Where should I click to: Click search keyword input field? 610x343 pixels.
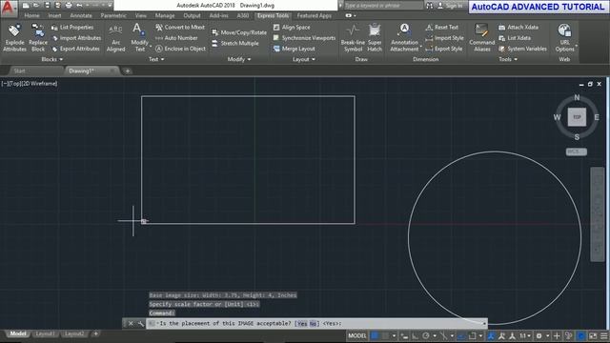pyautogui.click(x=383, y=6)
